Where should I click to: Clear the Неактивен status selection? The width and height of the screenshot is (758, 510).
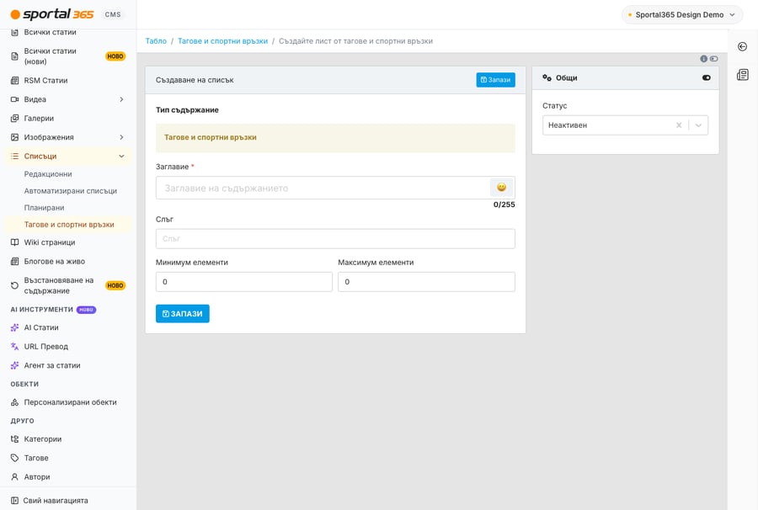click(x=679, y=125)
